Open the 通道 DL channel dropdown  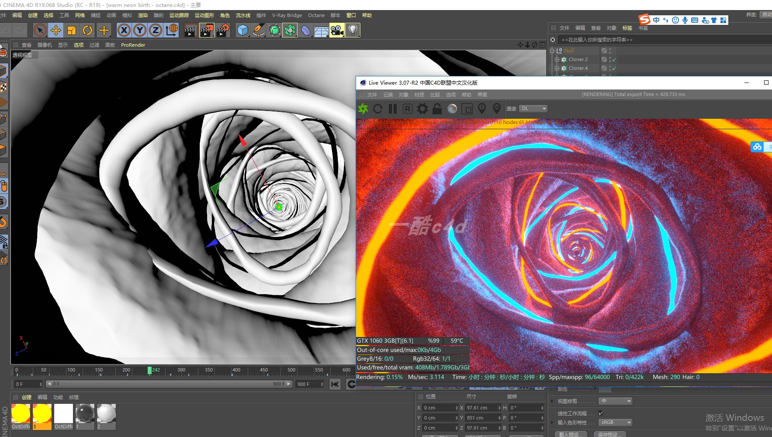click(533, 109)
